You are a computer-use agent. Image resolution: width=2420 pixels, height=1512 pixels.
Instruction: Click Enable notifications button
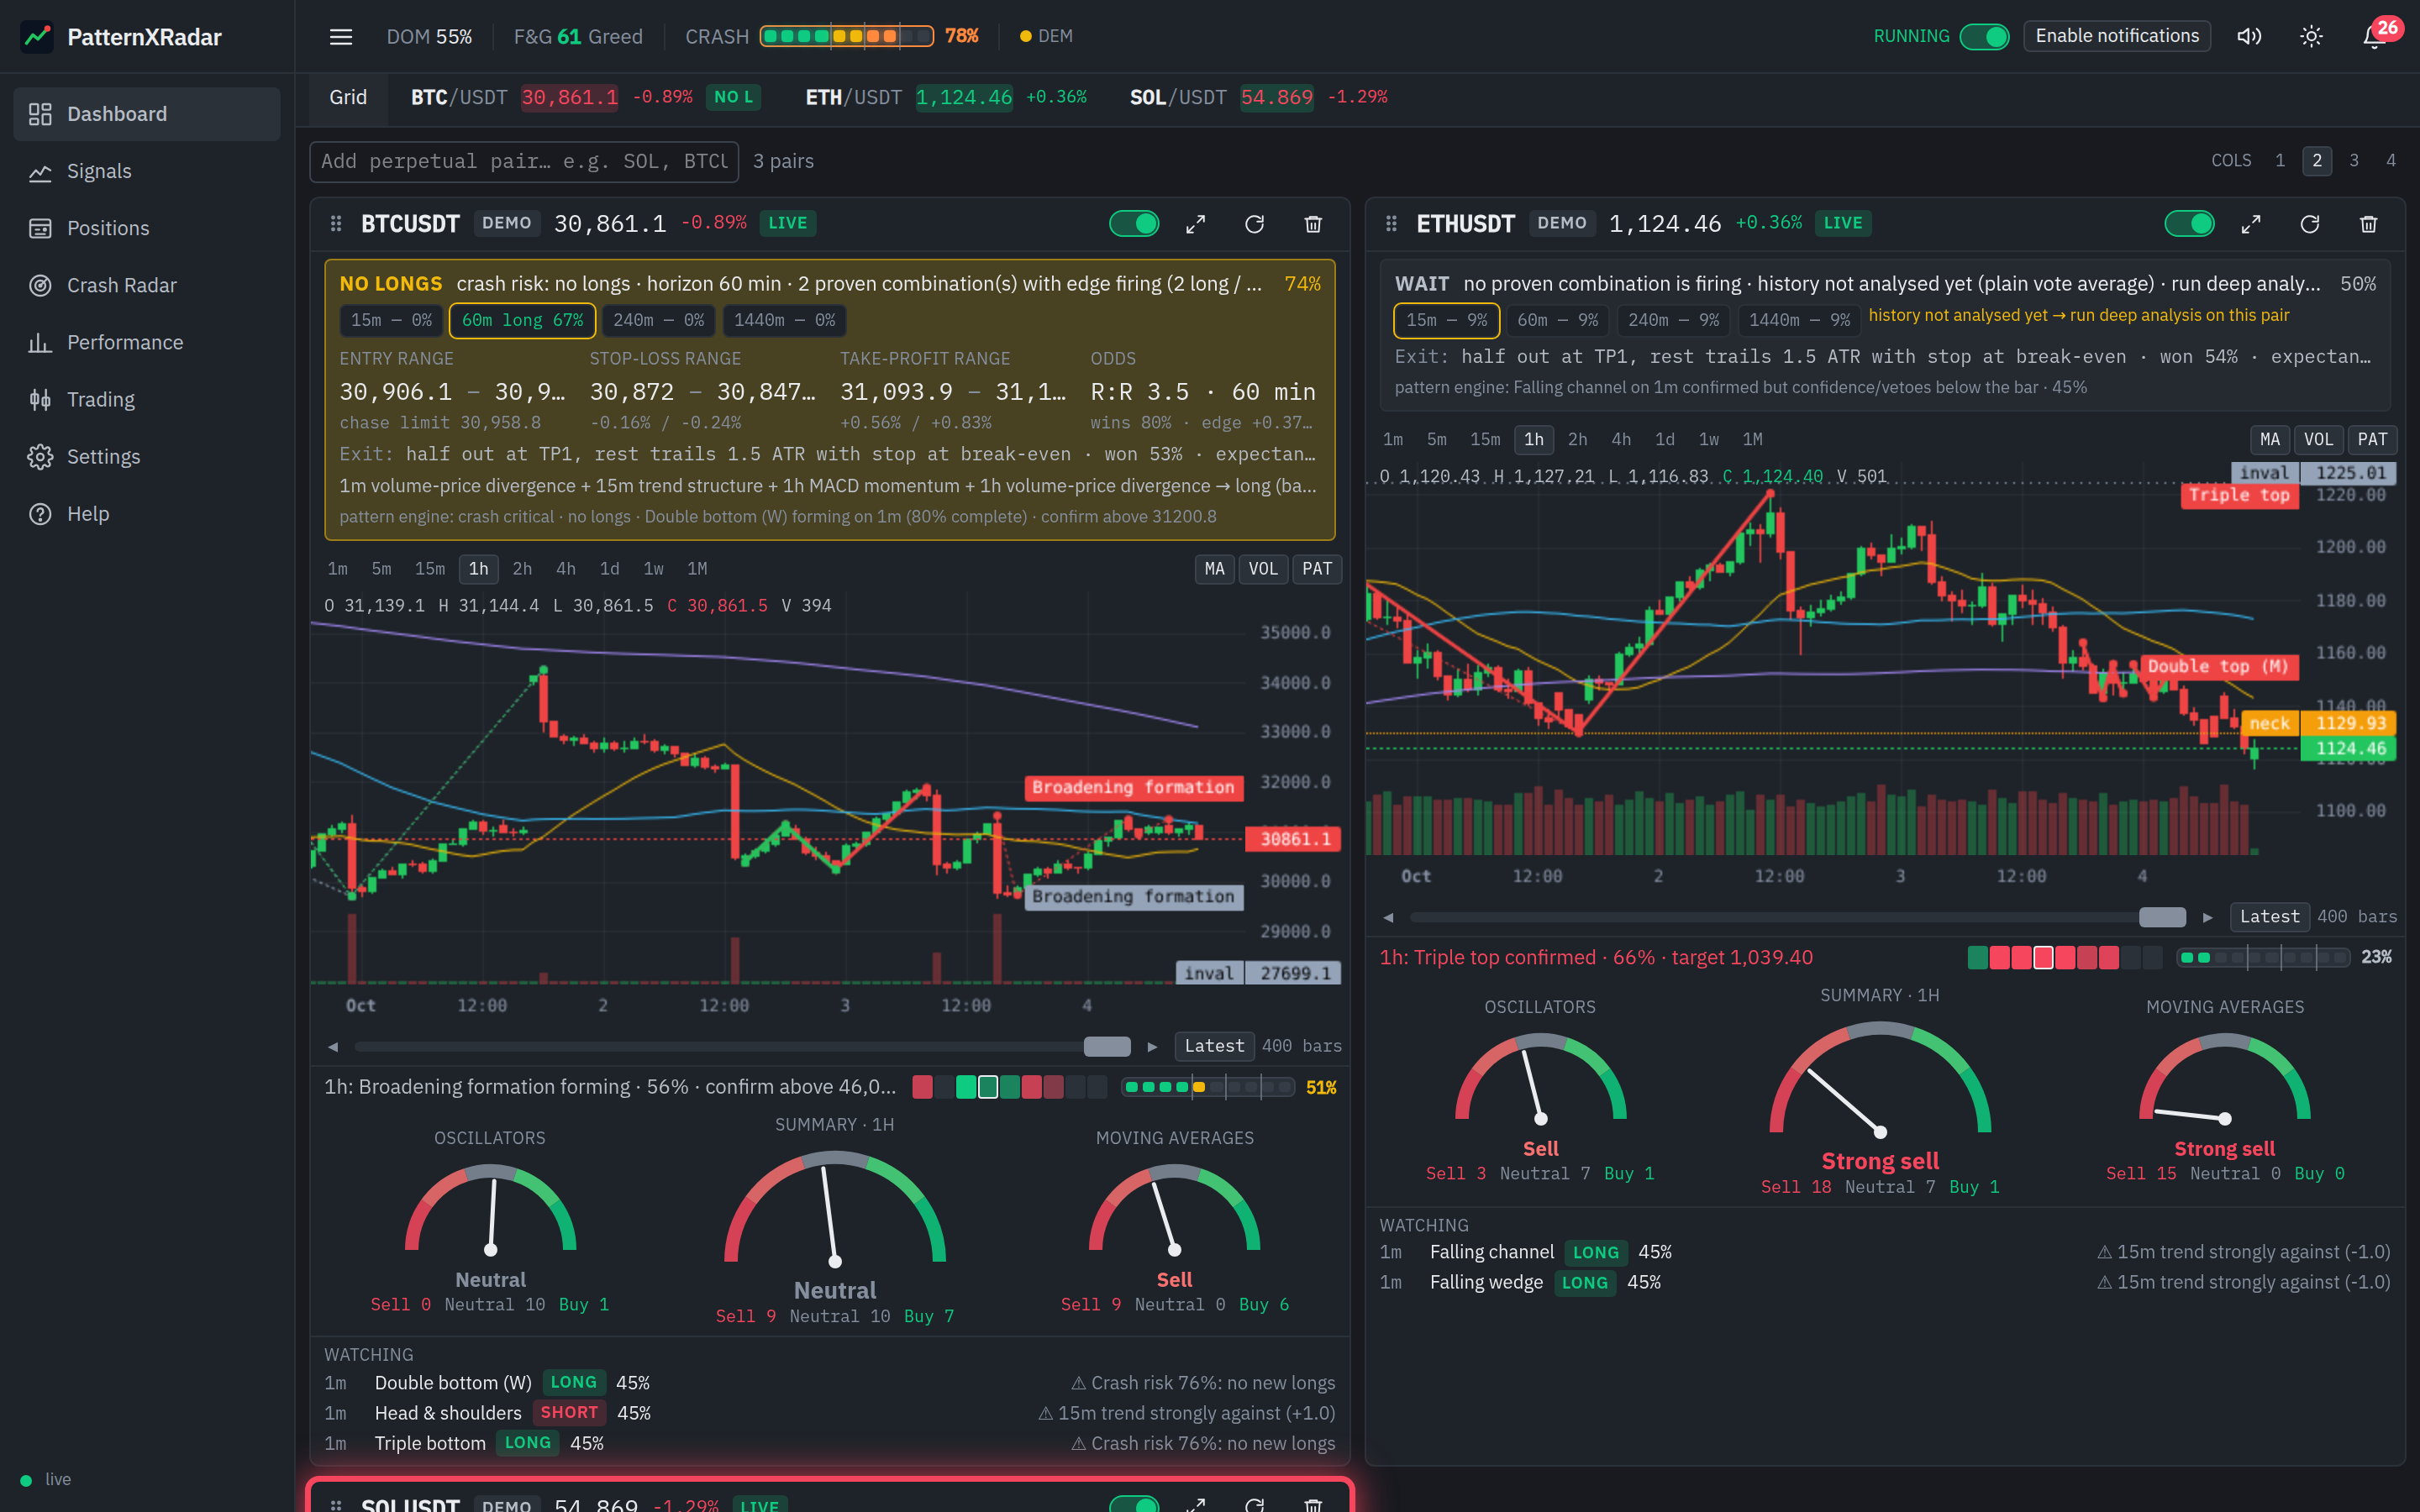click(x=2117, y=37)
